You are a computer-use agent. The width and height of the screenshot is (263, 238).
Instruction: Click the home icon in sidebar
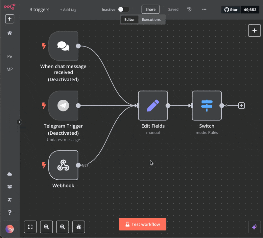pos(10,33)
